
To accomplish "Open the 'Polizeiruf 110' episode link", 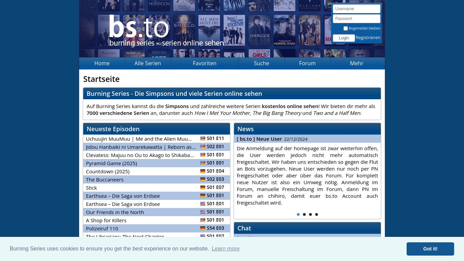I will [102, 228].
